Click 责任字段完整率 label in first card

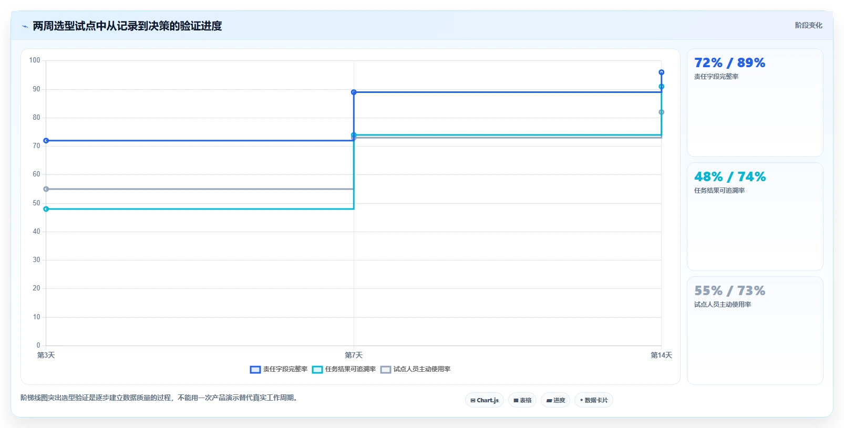[x=716, y=77]
